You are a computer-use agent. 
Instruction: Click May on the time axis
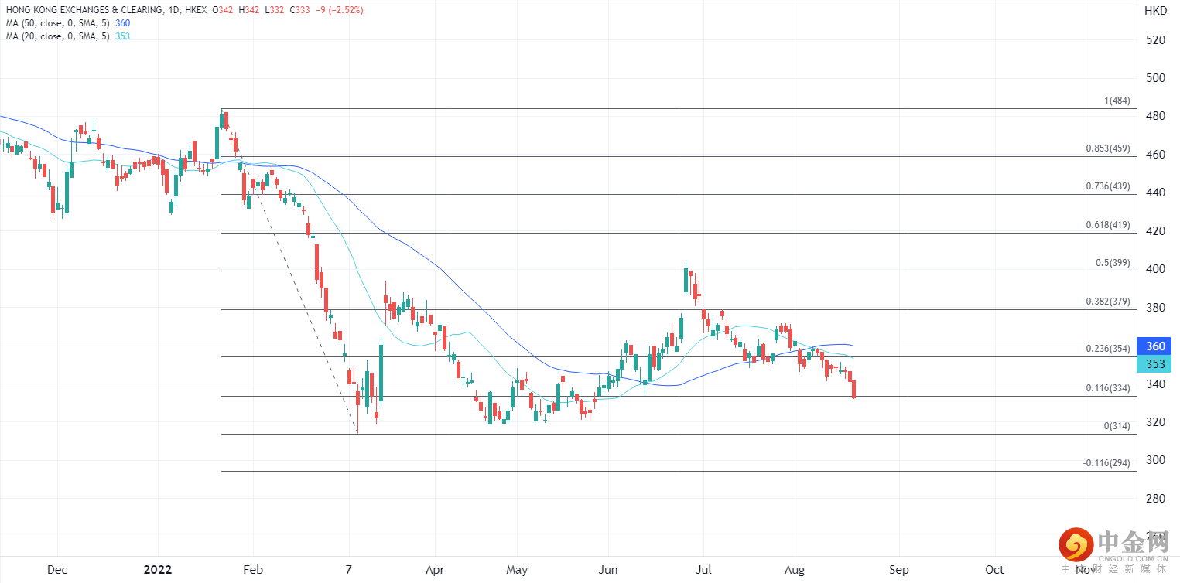pyautogui.click(x=517, y=570)
